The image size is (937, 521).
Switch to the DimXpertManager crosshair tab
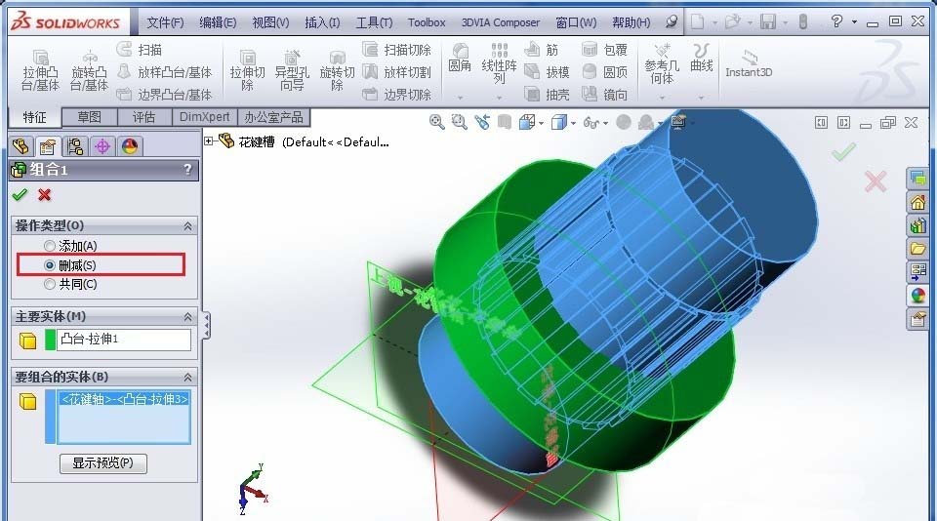(102, 146)
